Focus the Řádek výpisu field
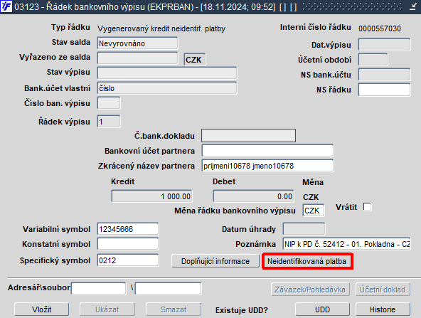Screen dimensions: 421x318 pyautogui.click(x=109, y=122)
